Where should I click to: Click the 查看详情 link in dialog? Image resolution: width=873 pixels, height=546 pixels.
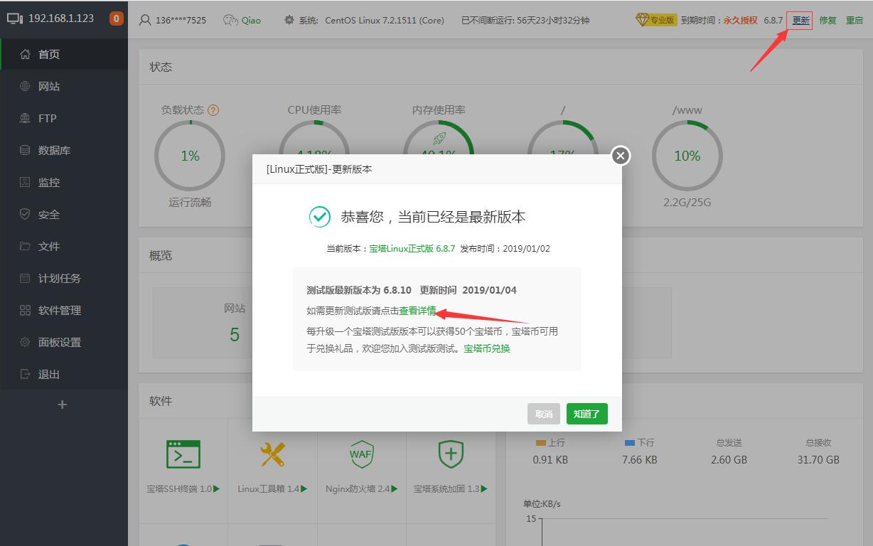pyautogui.click(x=417, y=311)
